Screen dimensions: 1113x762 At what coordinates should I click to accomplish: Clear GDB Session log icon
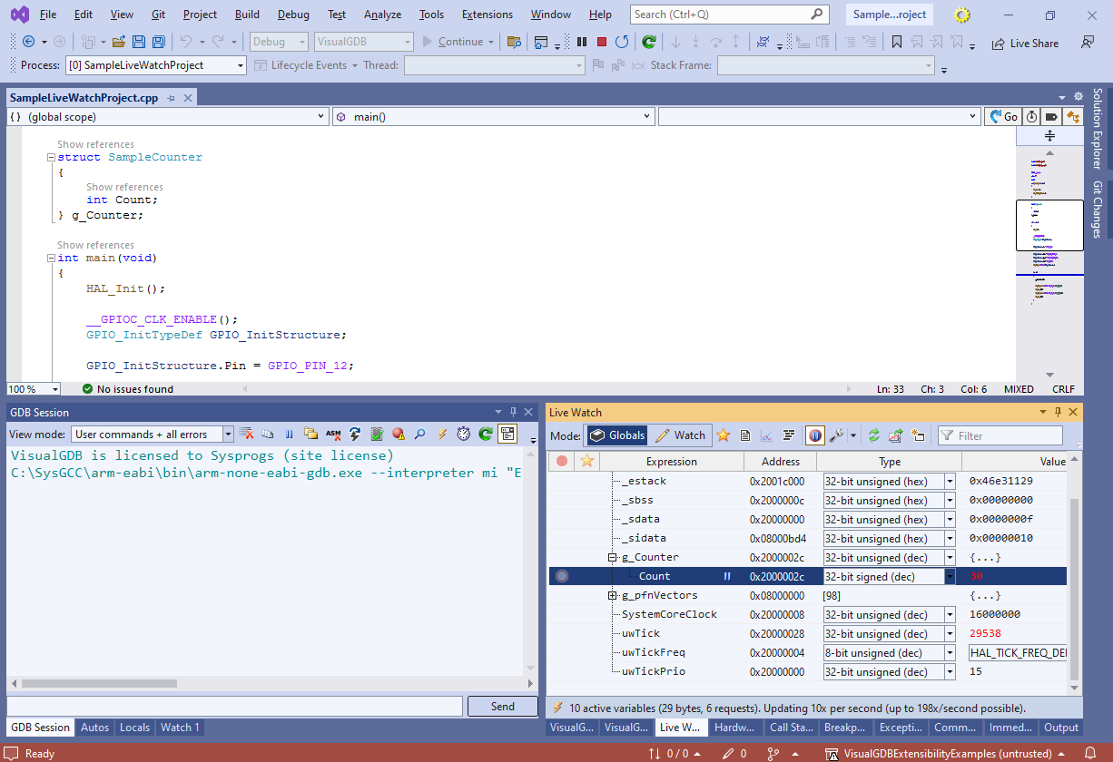(x=246, y=435)
